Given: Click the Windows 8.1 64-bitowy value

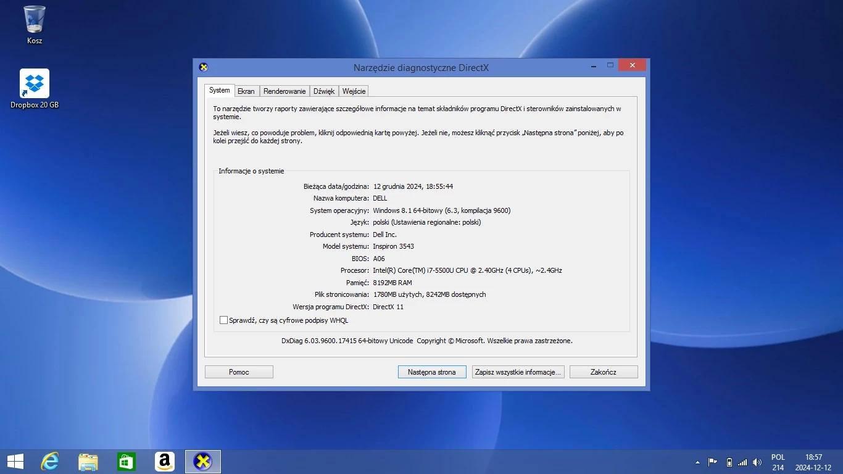Looking at the screenshot, I should 442,210.
